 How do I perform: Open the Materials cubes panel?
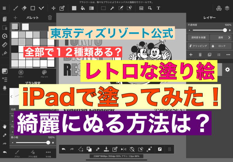click(x=219, y=8)
